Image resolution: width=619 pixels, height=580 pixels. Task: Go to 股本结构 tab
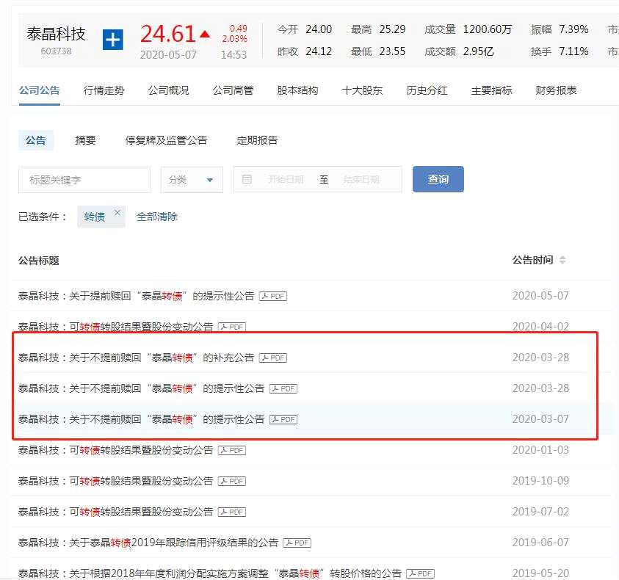[297, 90]
